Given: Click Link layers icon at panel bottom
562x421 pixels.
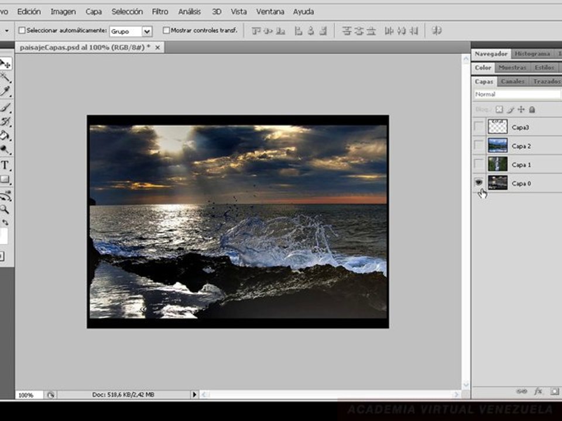Looking at the screenshot, I should click(x=522, y=391).
